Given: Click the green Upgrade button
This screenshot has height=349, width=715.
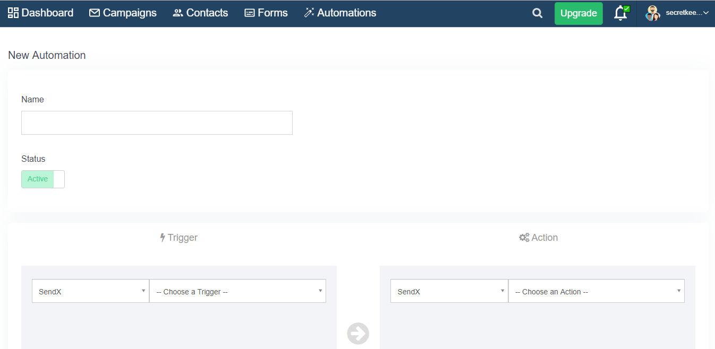Looking at the screenshot, I should (x=578, y=13).
